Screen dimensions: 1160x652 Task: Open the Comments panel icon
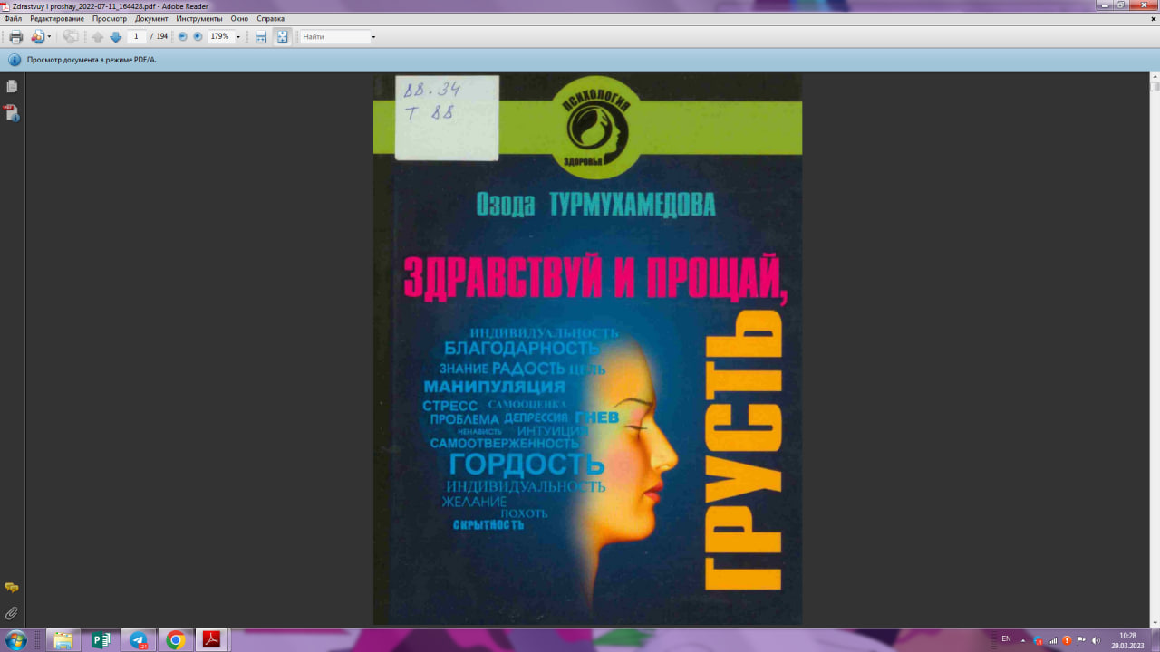(x=11, y=586)
